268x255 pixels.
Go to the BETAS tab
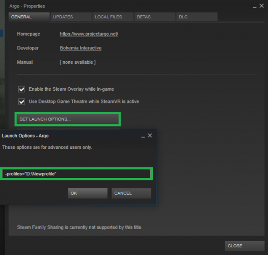[155, 17]
